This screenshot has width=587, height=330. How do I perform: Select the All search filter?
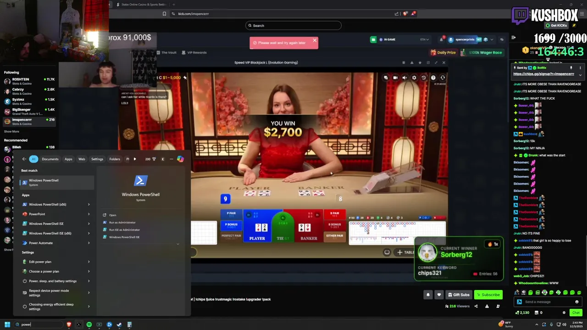tap(33, 159)
